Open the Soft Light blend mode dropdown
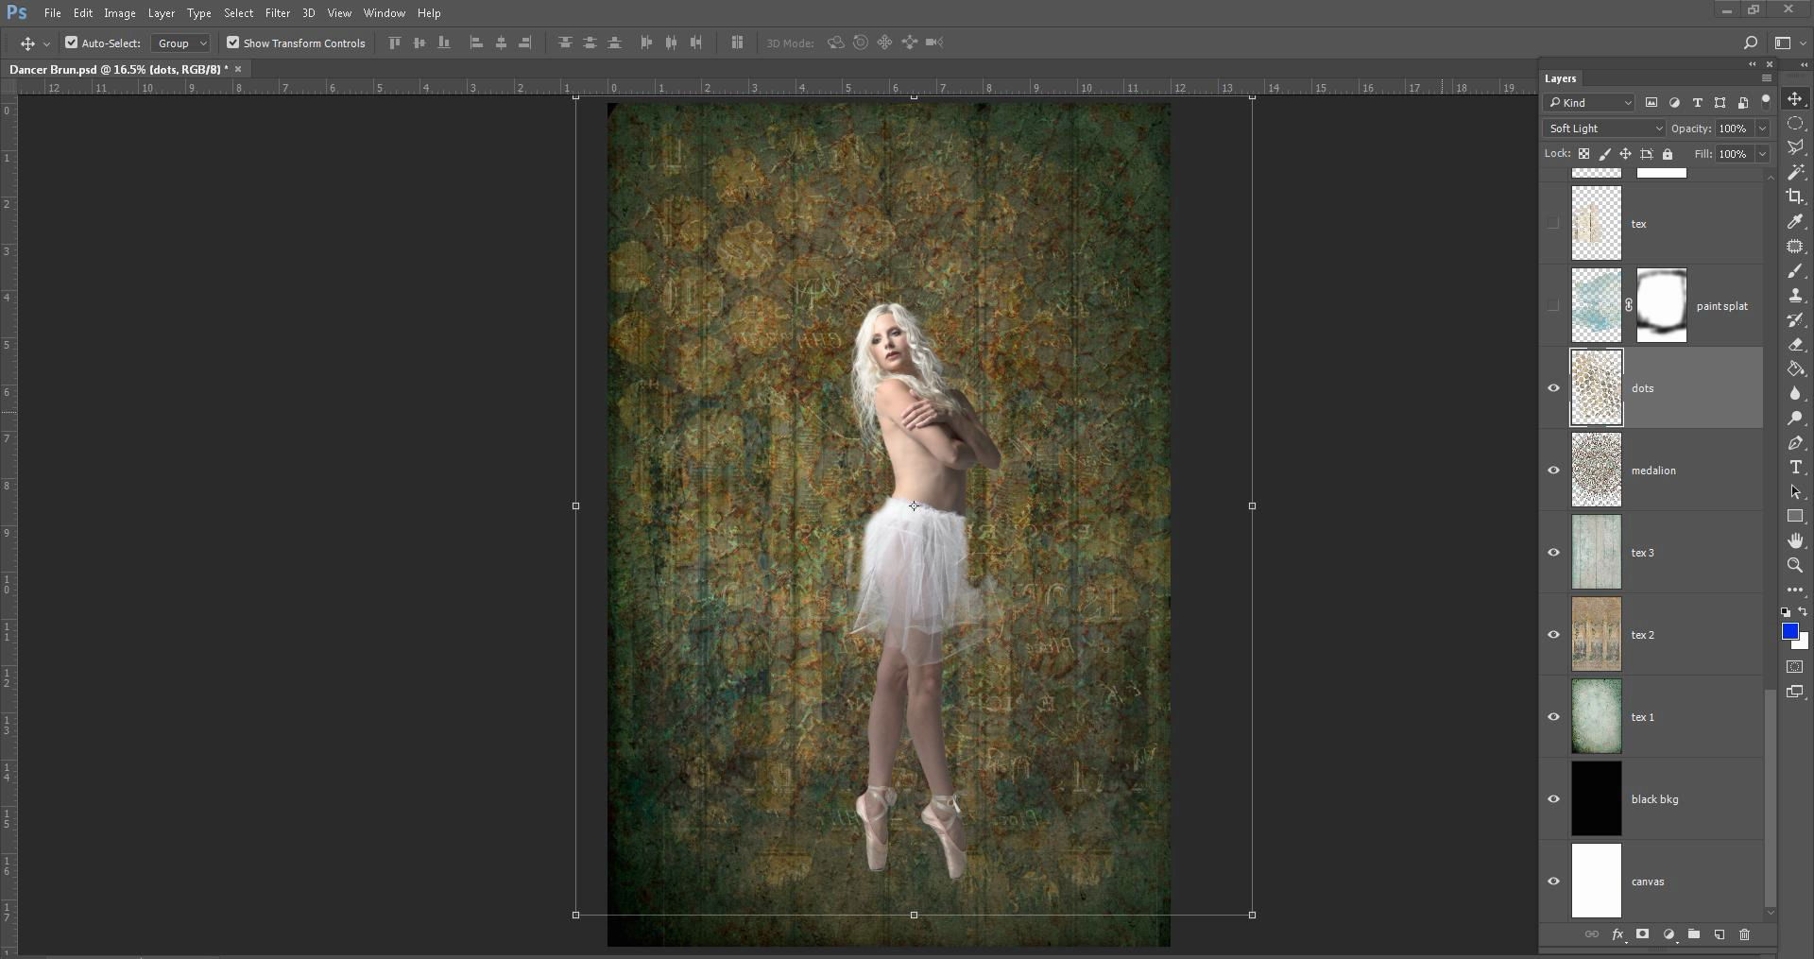The image size is (1814, 959). [x=1604, y=128]
